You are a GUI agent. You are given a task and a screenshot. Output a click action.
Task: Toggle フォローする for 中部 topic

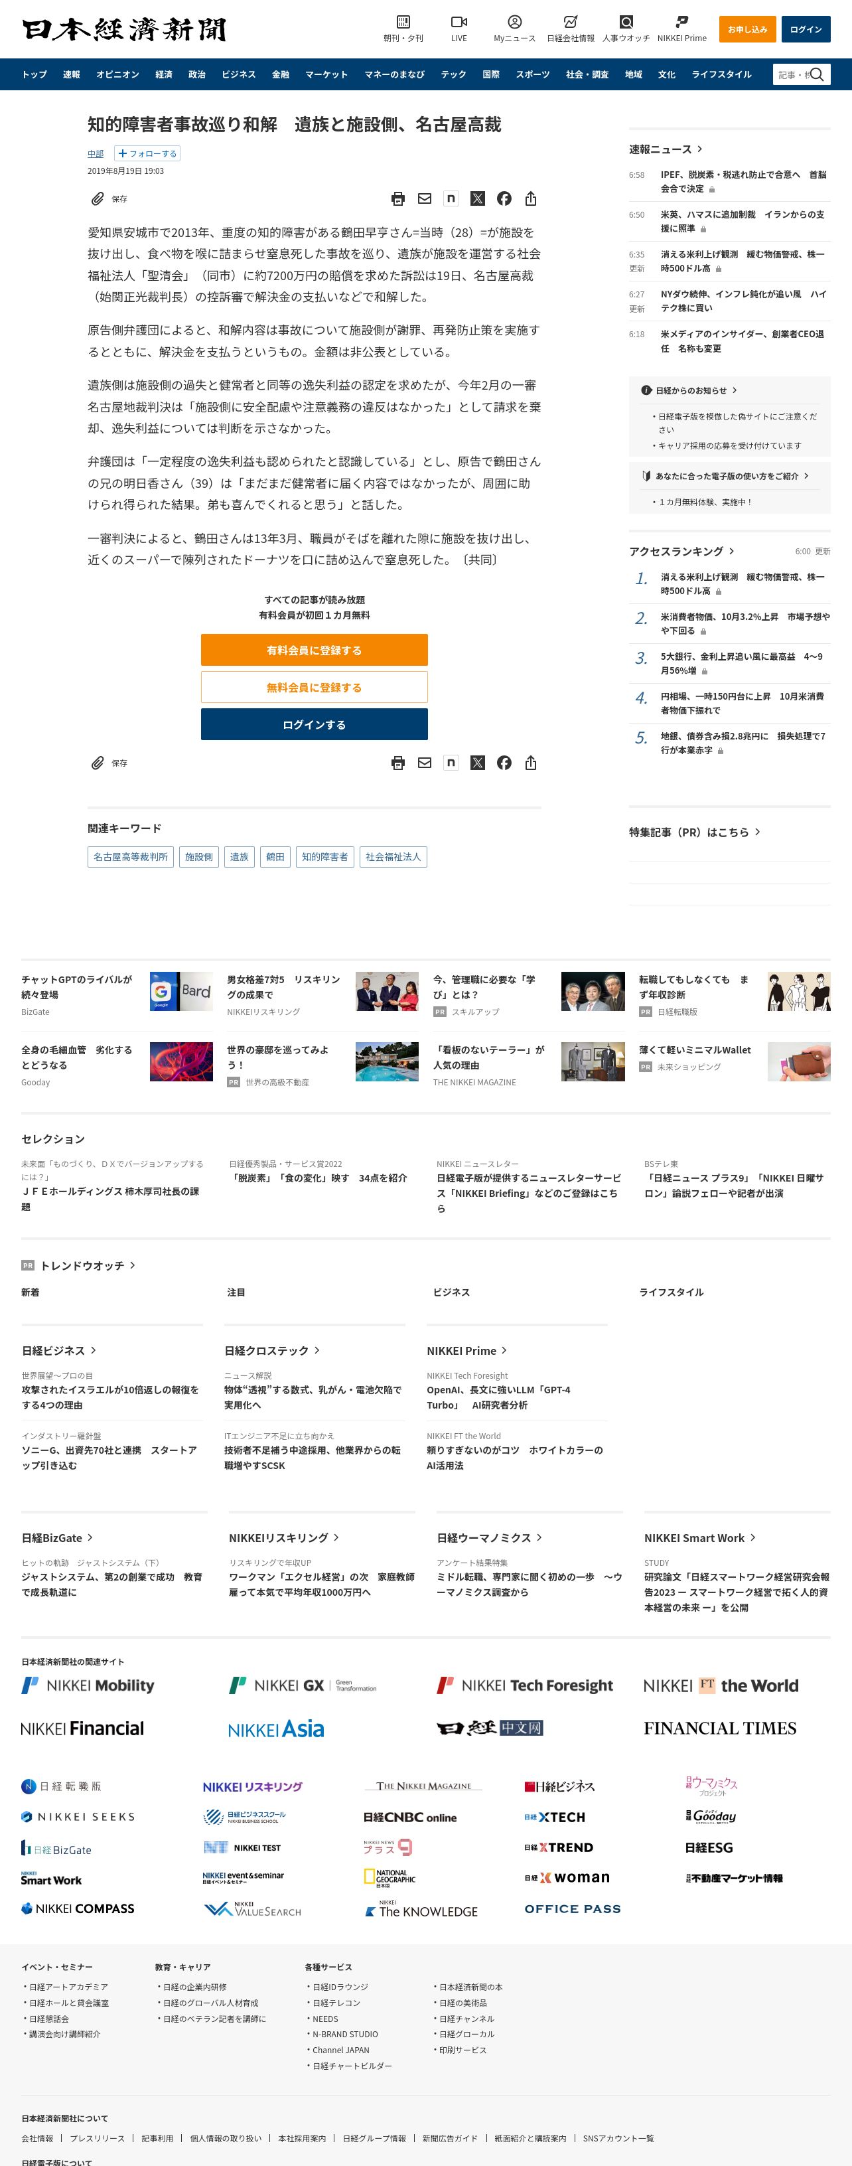tap(147, 154)
